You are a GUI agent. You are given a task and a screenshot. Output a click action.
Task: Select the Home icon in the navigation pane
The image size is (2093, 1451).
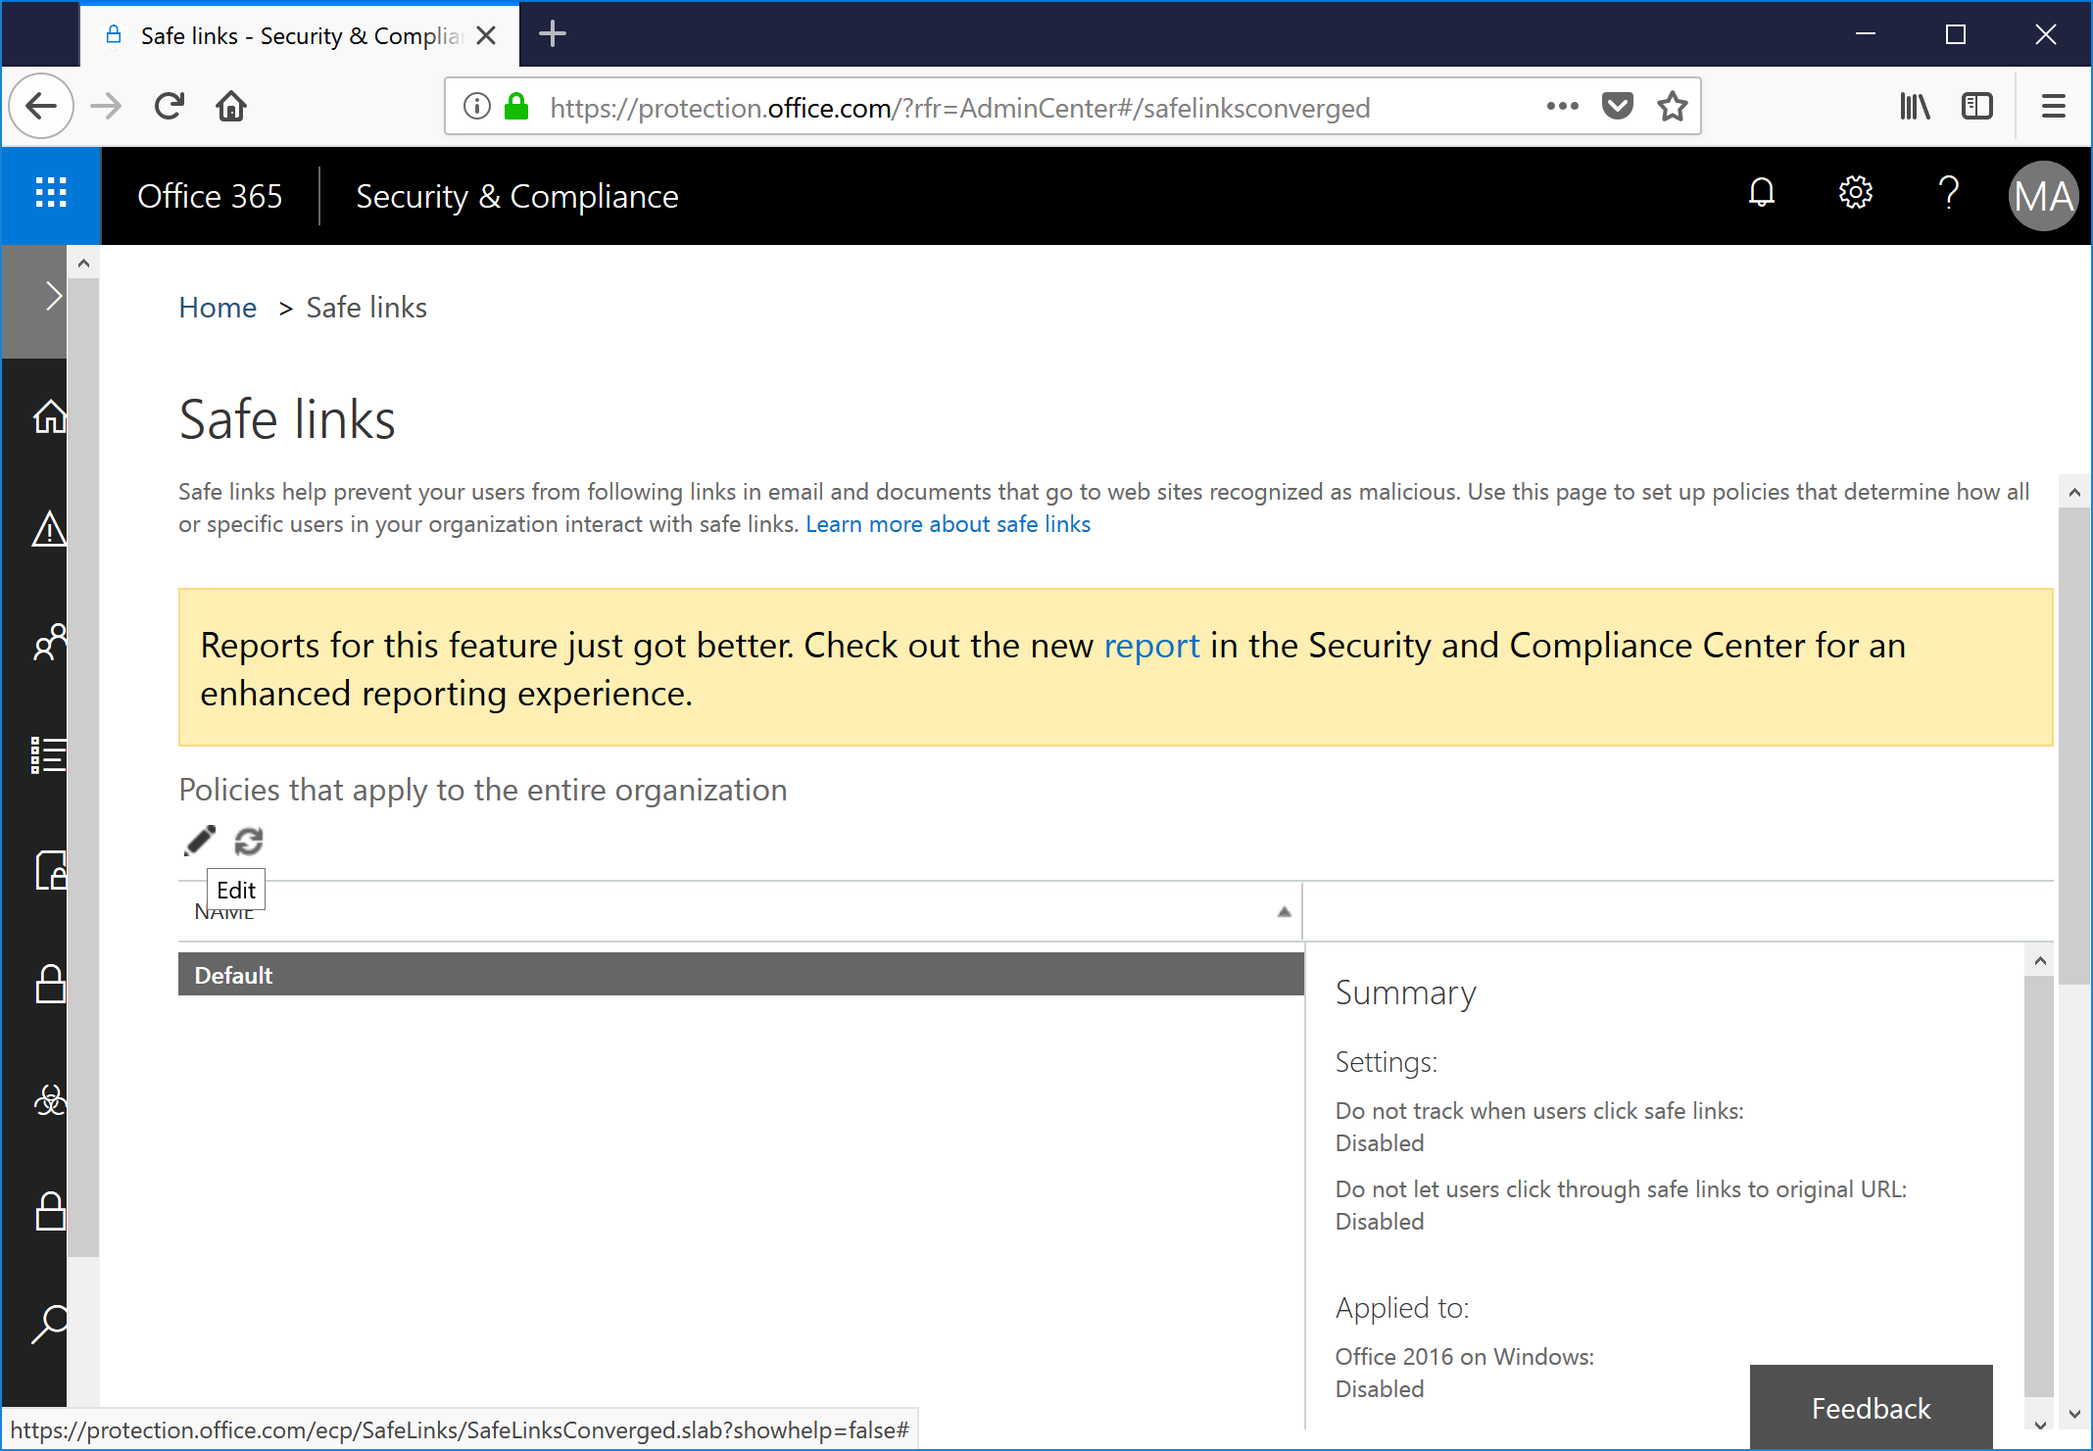tap(49, 416)
